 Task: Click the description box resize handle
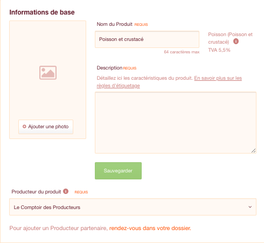click(x=253, y=151)
